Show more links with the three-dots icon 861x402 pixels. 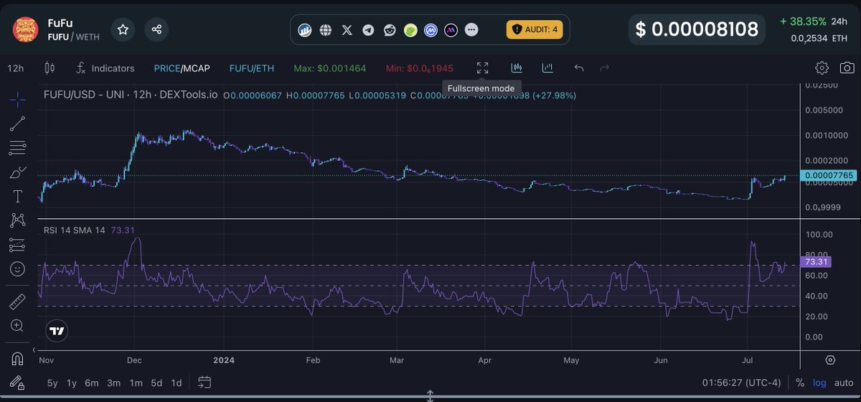[x=471, y=30]
